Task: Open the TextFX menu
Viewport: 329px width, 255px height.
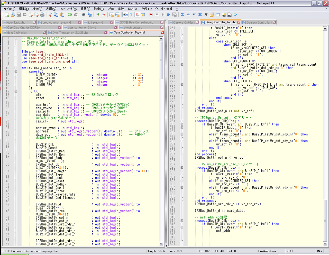Action: tap(132, 9)
